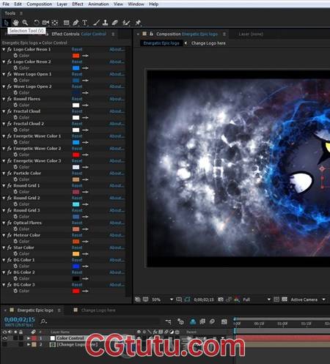Open the Full resolution dropdown
This screenshot has width=330, height=364.
[257, 300]
